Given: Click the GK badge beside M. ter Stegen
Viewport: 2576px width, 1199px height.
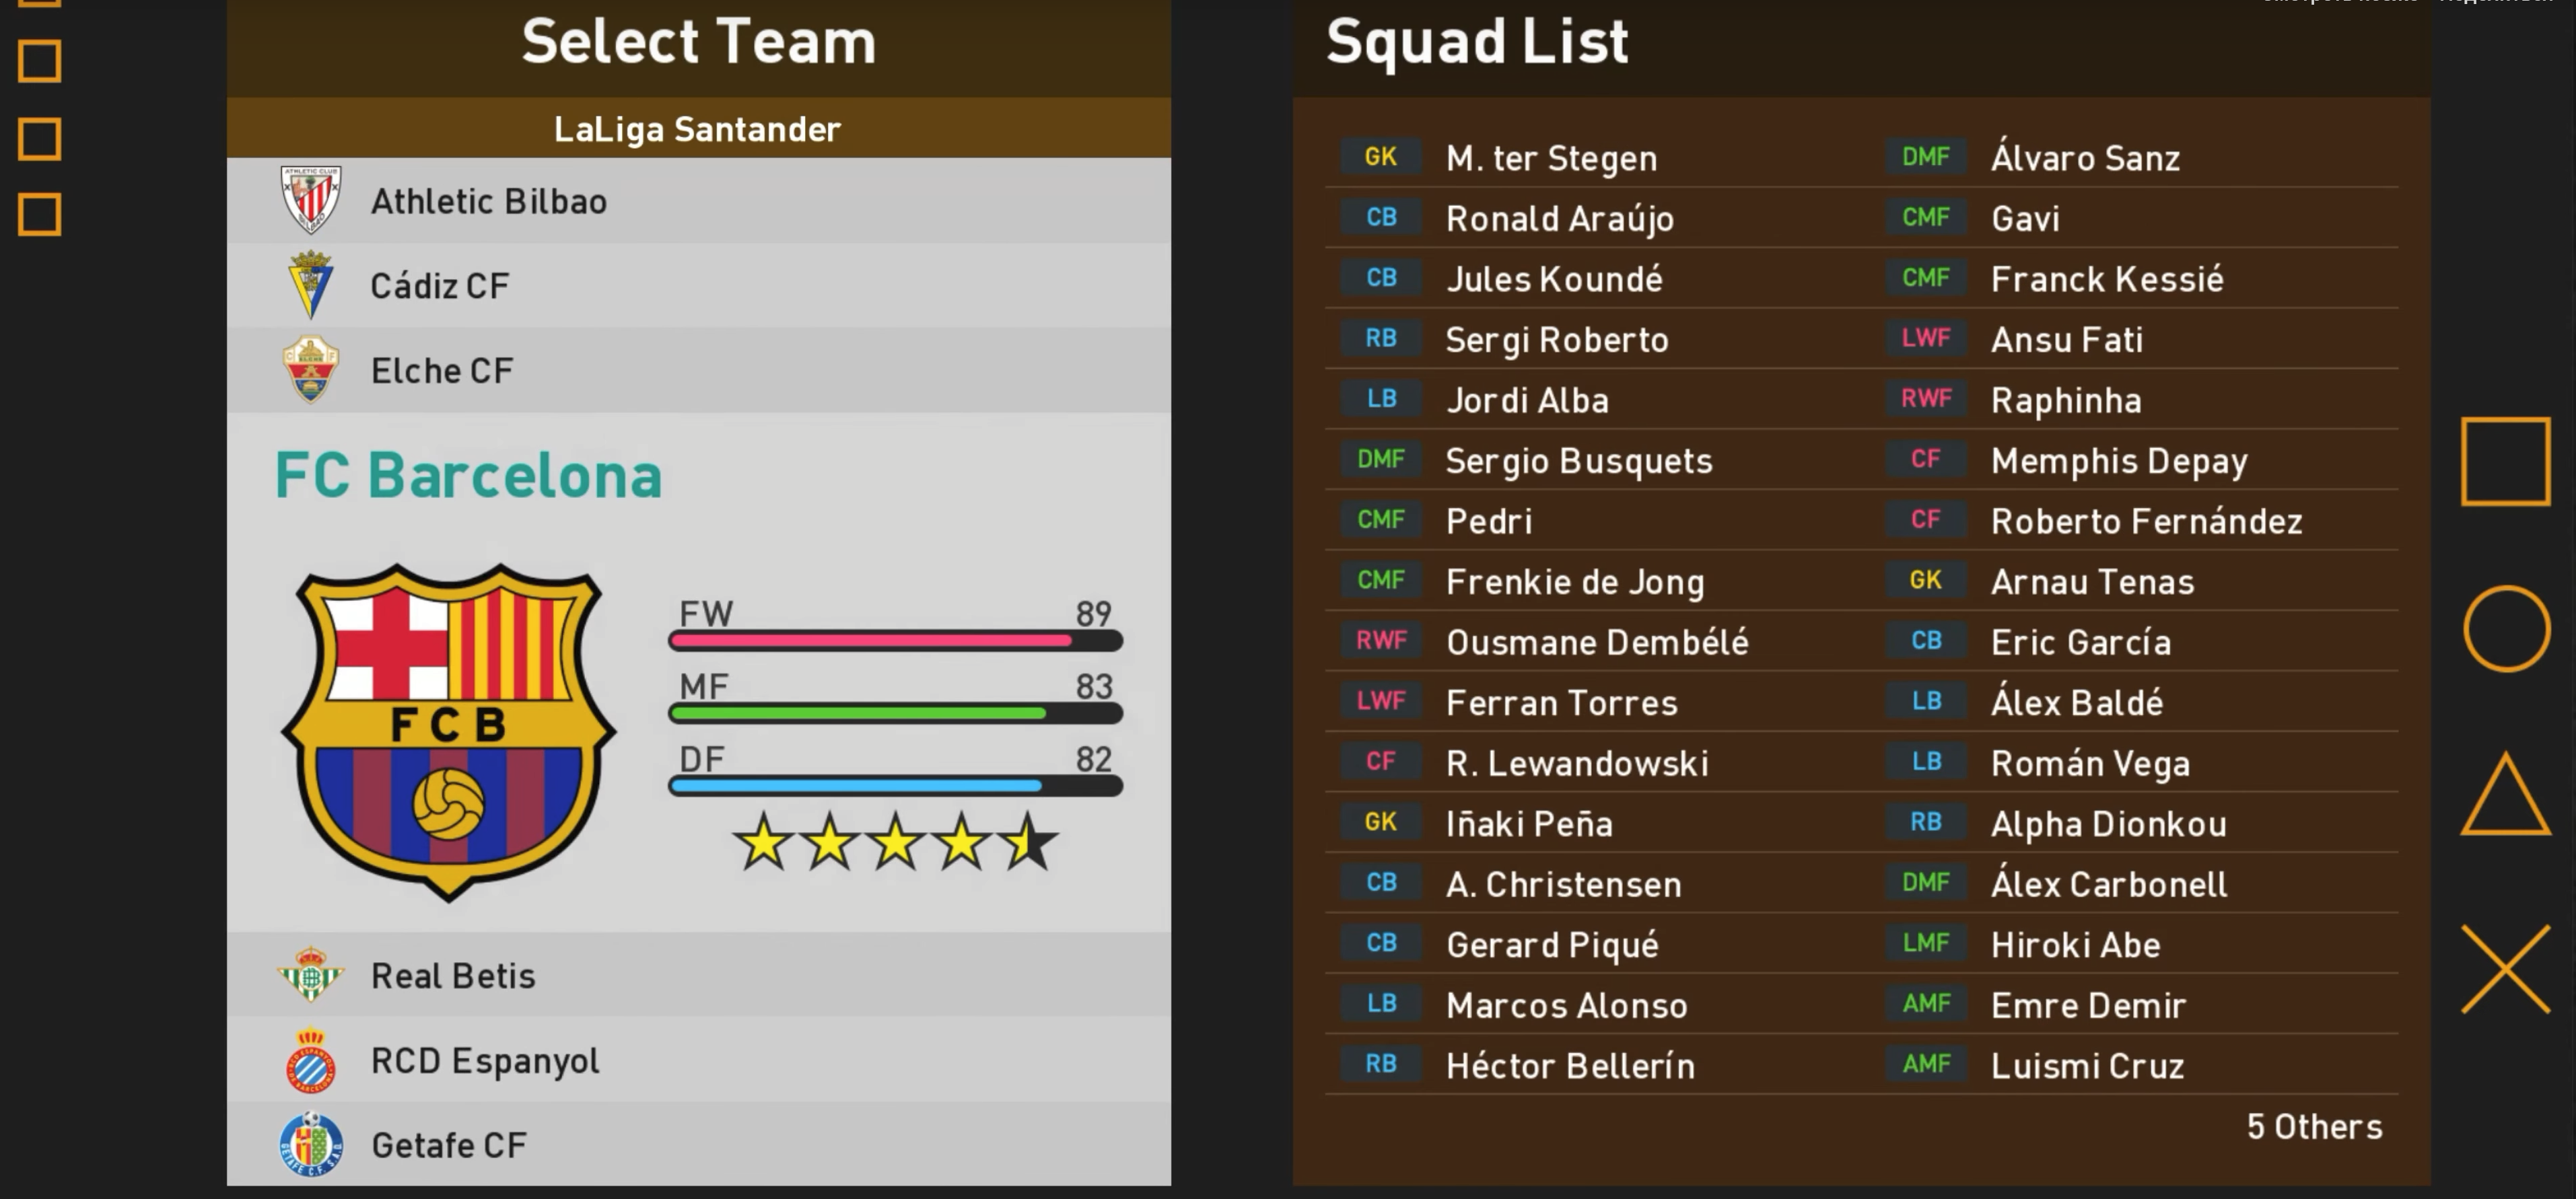Looking at the screenshot, I should click(x=1380, y=157).
